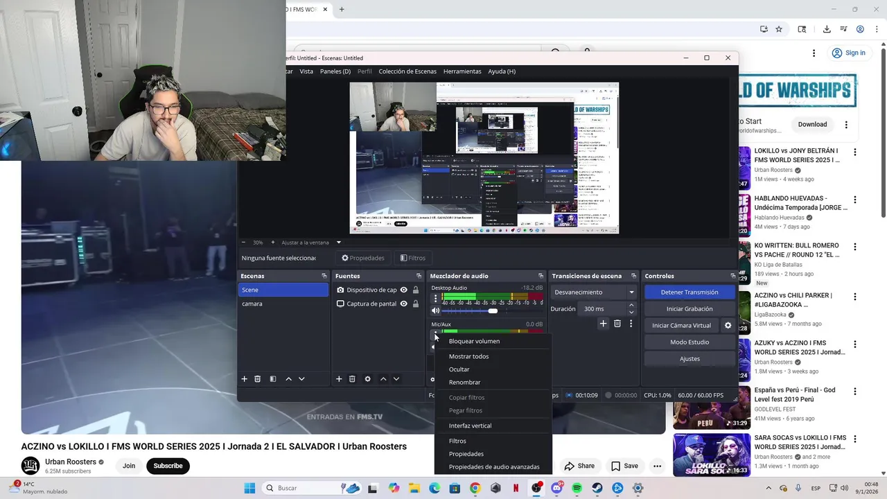Open options for LOKILLO vs JONY BELTRÁN video

click(855, 152)
